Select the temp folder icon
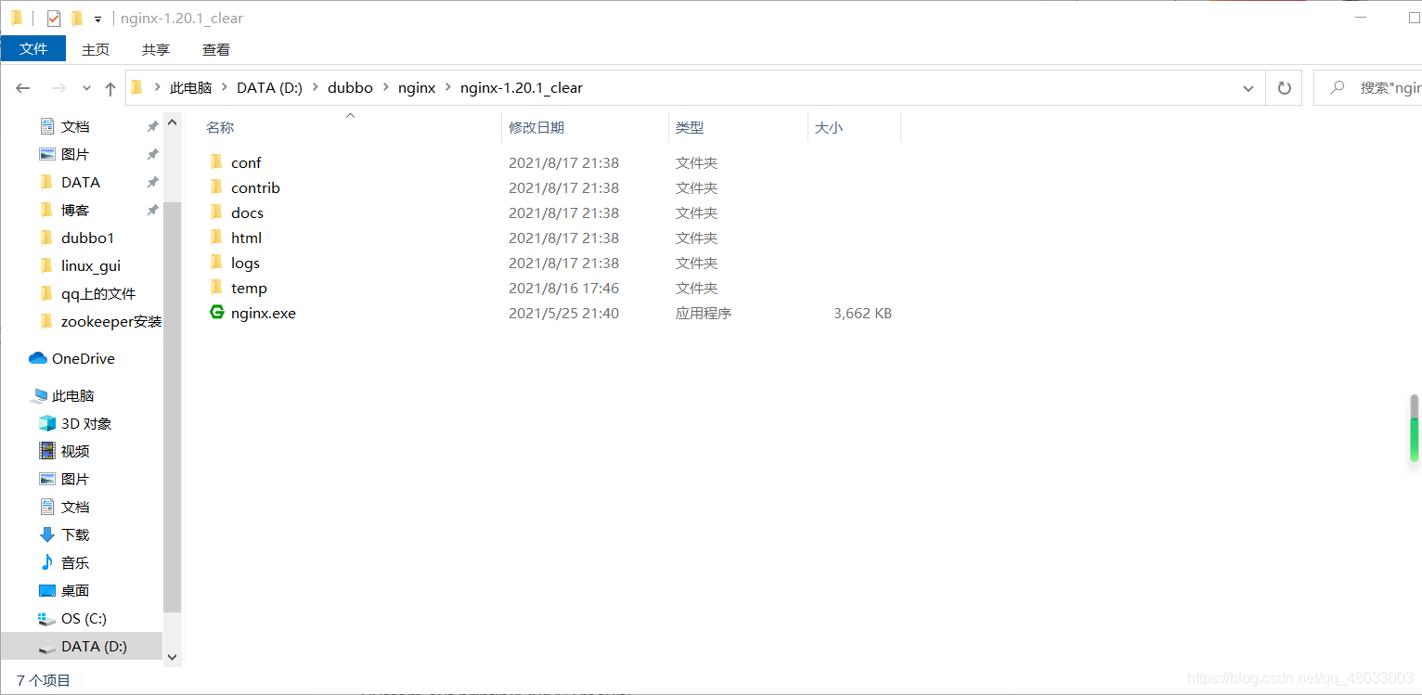The height and width of the screenshot is (695, 1422). 216,288
